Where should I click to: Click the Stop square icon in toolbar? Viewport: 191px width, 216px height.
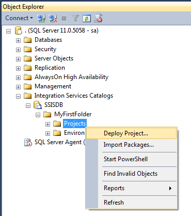(x=64, y=19)
